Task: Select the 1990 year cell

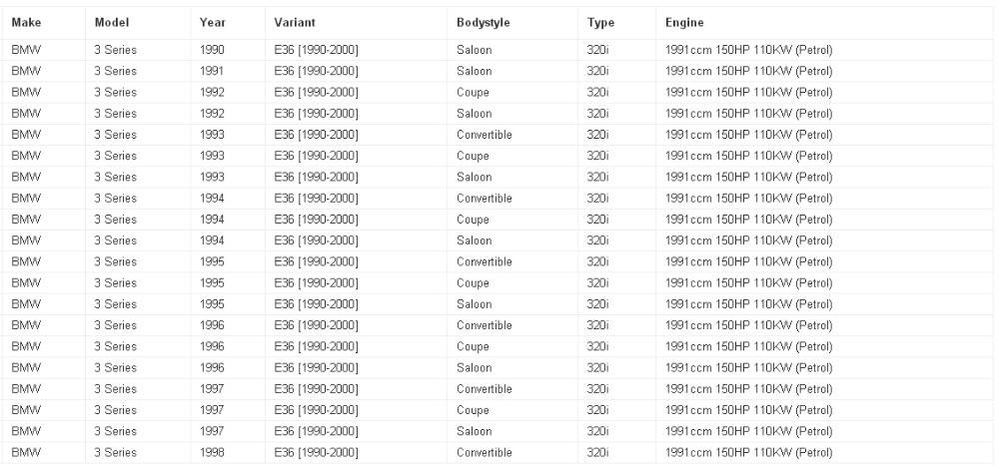Action: click(212, 50)
